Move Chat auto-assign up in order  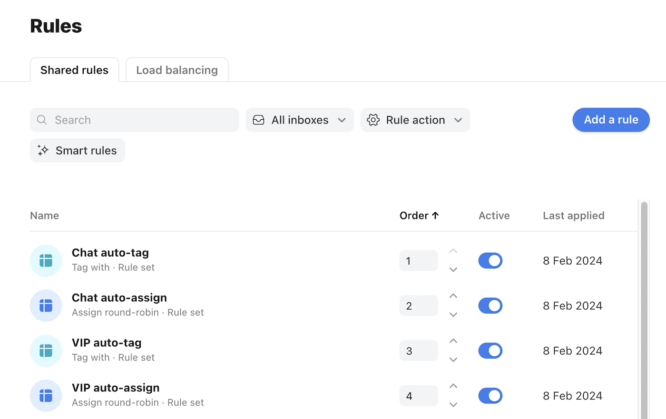(x=453, y=296)
